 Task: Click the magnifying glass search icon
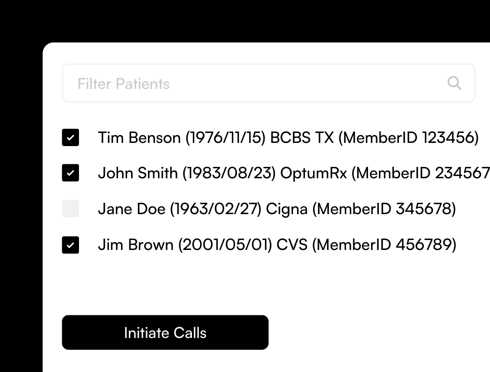point(454,83)
